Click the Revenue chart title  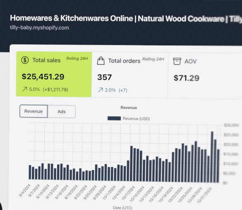129,108
